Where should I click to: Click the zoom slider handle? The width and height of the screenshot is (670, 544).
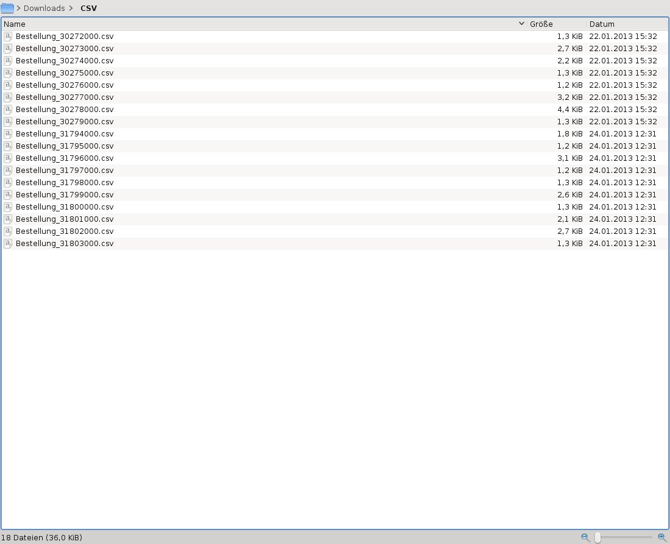598,537
